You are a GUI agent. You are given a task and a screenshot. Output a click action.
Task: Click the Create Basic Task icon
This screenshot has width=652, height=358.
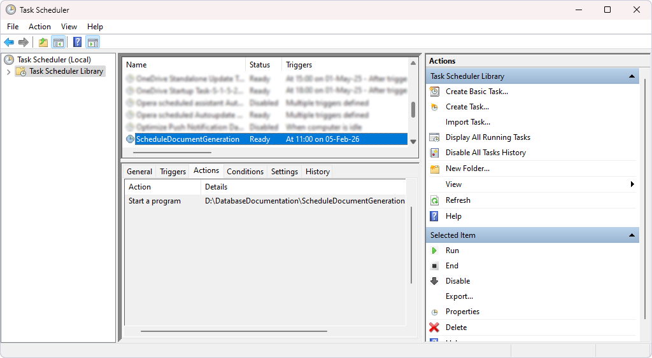pos(434,92)
